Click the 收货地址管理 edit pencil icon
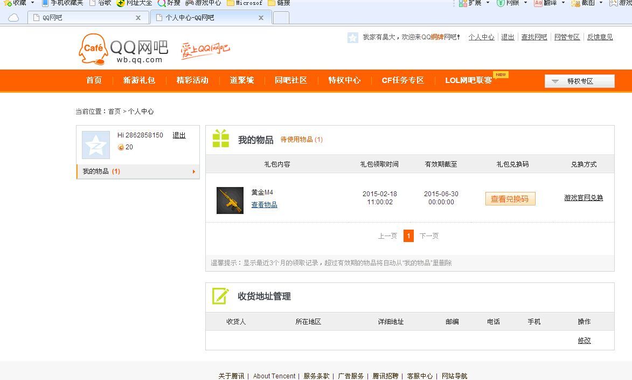Screen dimensions: 632x380 click(220, 296)
